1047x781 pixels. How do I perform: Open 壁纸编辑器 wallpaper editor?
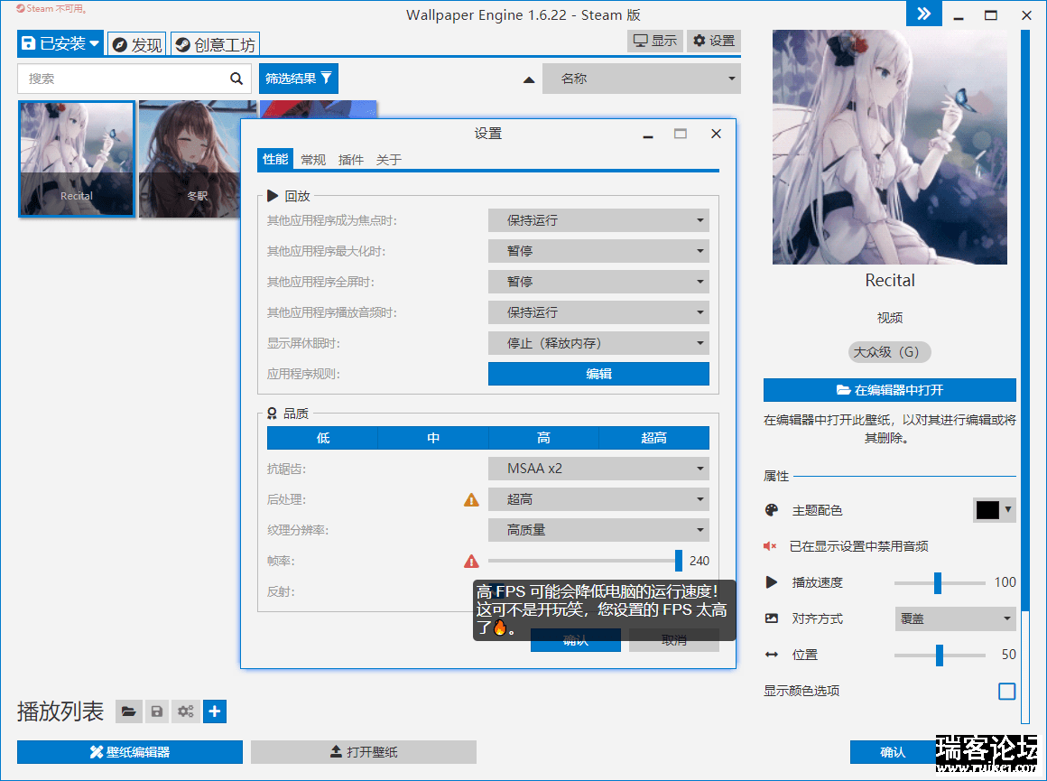click(130, 752)
